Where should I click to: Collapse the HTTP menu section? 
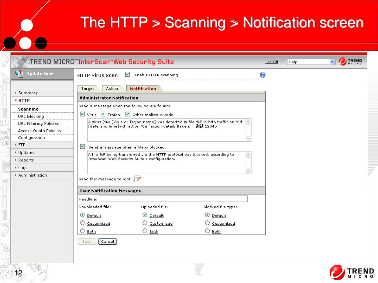(x=42, y=100)
